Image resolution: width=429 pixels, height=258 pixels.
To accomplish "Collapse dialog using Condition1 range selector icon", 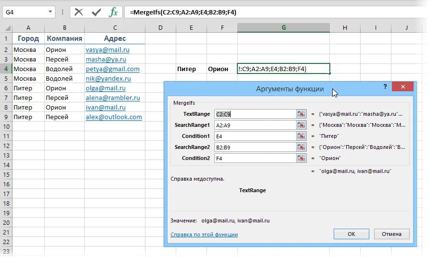I will [301, 136].
